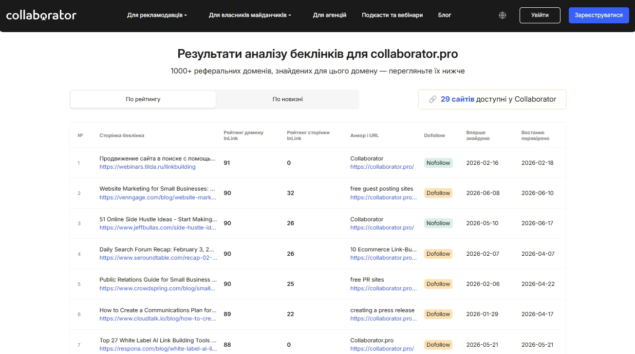Click the Dofollow badge in the seroundtable row
The image size is (635, 354).
(x=438, y=254)
